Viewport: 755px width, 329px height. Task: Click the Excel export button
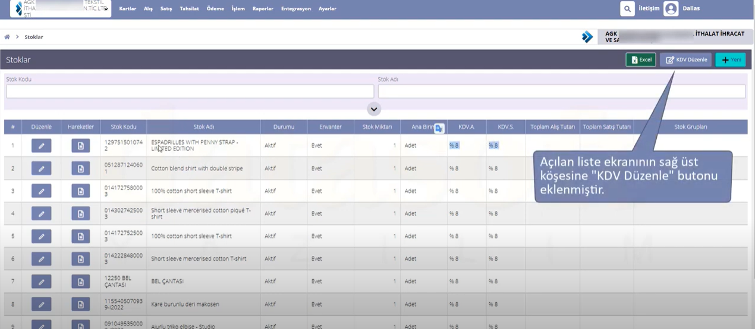click(x=641, y=59)
